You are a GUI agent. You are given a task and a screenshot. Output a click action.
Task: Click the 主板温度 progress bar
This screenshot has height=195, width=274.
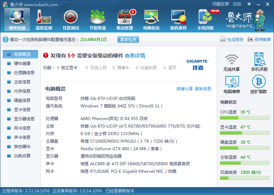pos(245,163)
